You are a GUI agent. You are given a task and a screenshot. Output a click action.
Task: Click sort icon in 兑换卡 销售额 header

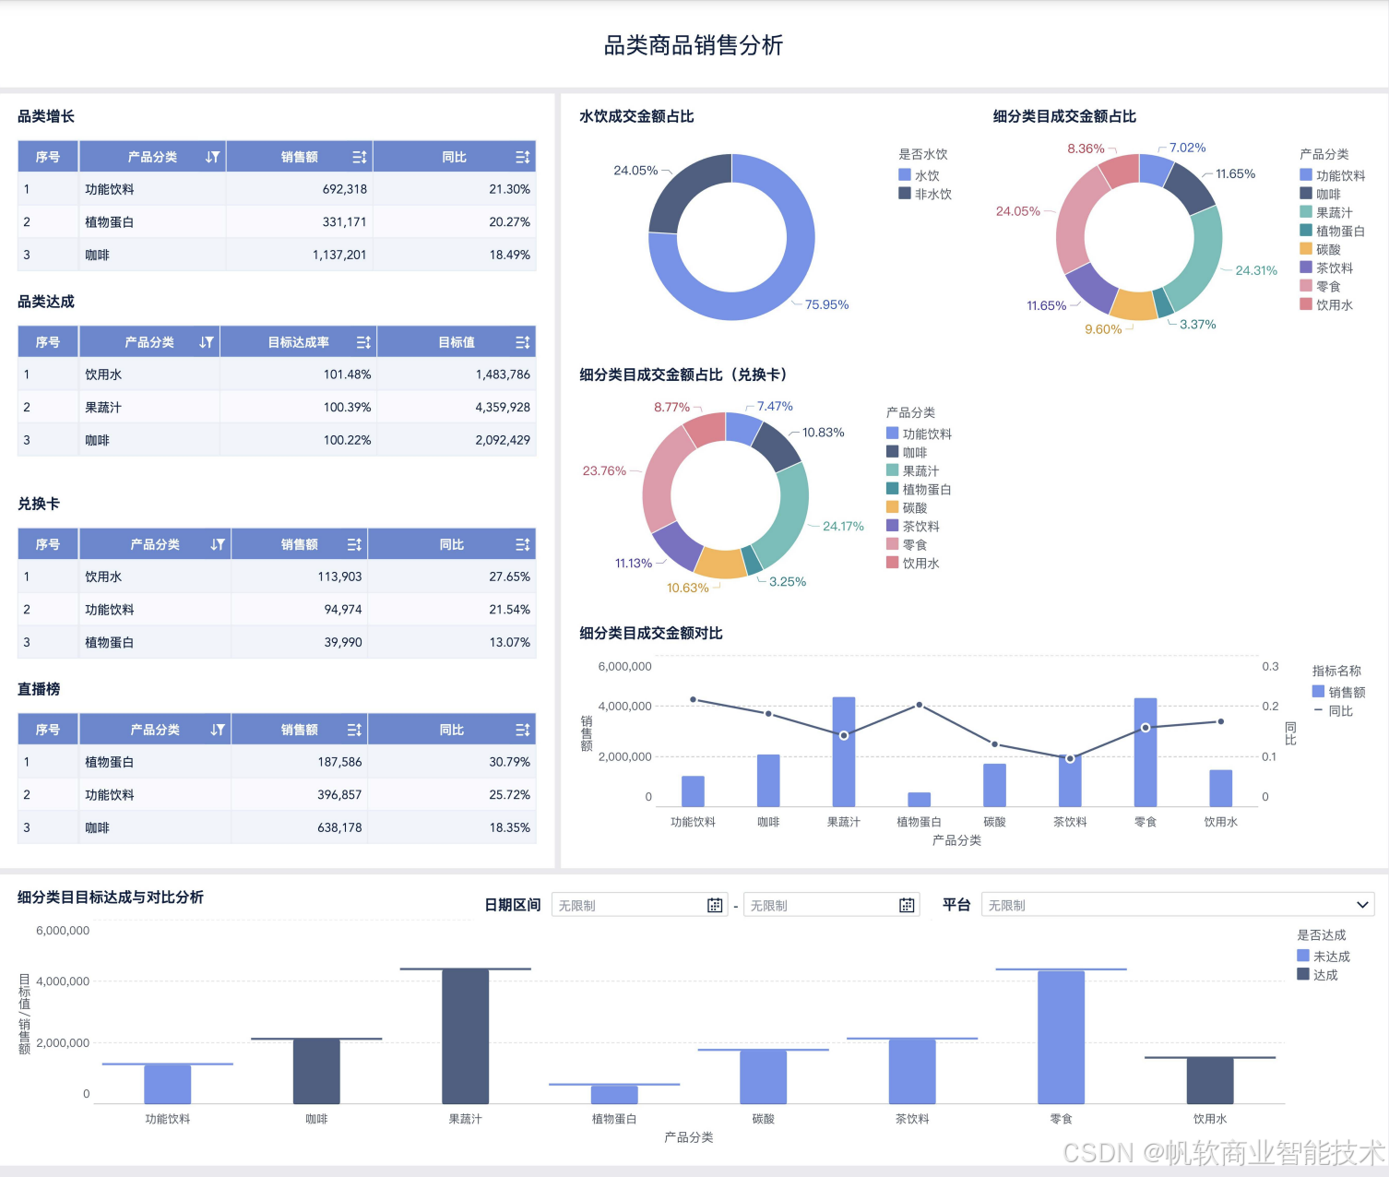click(x=354, y=544)
